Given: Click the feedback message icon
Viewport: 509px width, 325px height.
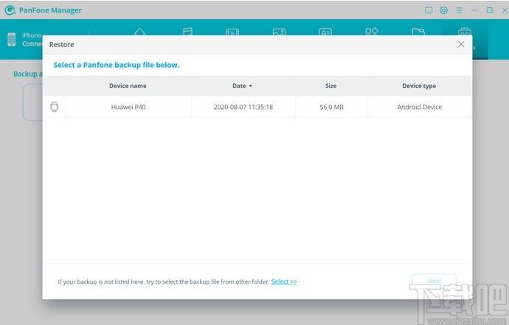Looking at the screenshot, I should click(x=429, y=10).
